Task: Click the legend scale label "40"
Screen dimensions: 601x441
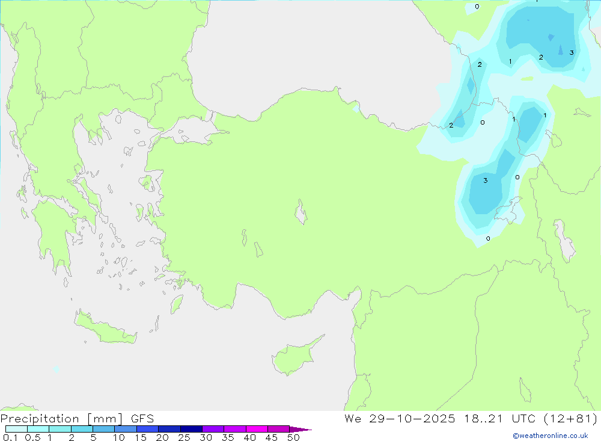Action: 250,437
